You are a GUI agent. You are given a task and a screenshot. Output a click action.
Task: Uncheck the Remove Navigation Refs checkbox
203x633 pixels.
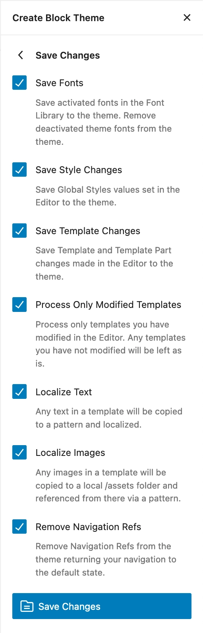(19, 527)
